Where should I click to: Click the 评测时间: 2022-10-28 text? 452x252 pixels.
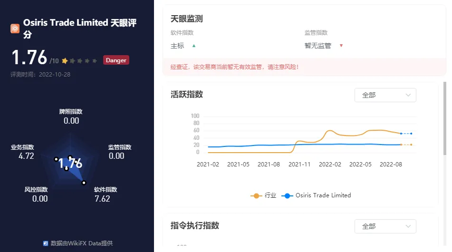[x=40, y=74]
